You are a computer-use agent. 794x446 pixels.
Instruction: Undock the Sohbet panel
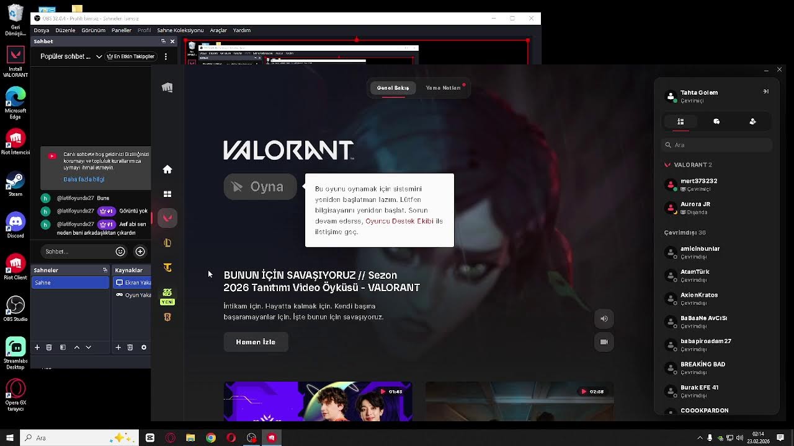163,42
